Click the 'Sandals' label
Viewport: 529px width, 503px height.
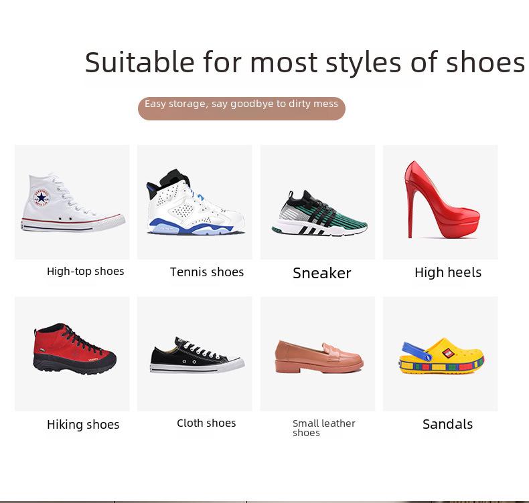(x=448, y=424)
